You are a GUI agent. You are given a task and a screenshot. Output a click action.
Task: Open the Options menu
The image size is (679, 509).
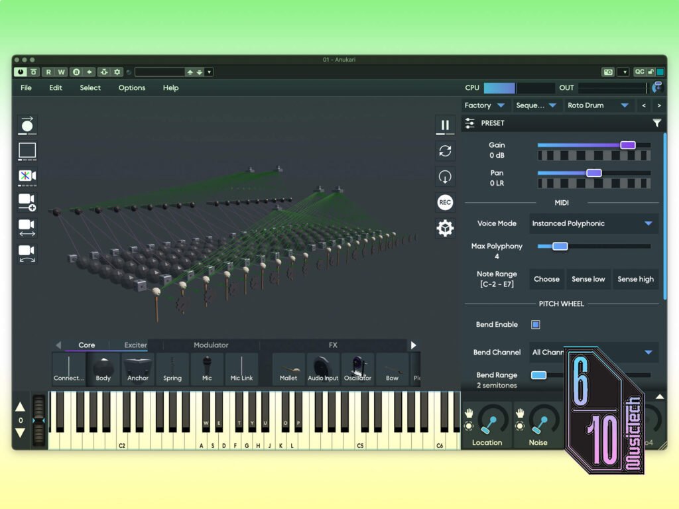point(132,88)
